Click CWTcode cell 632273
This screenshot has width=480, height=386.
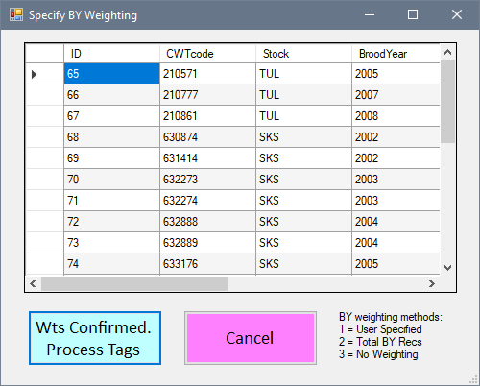207,180
